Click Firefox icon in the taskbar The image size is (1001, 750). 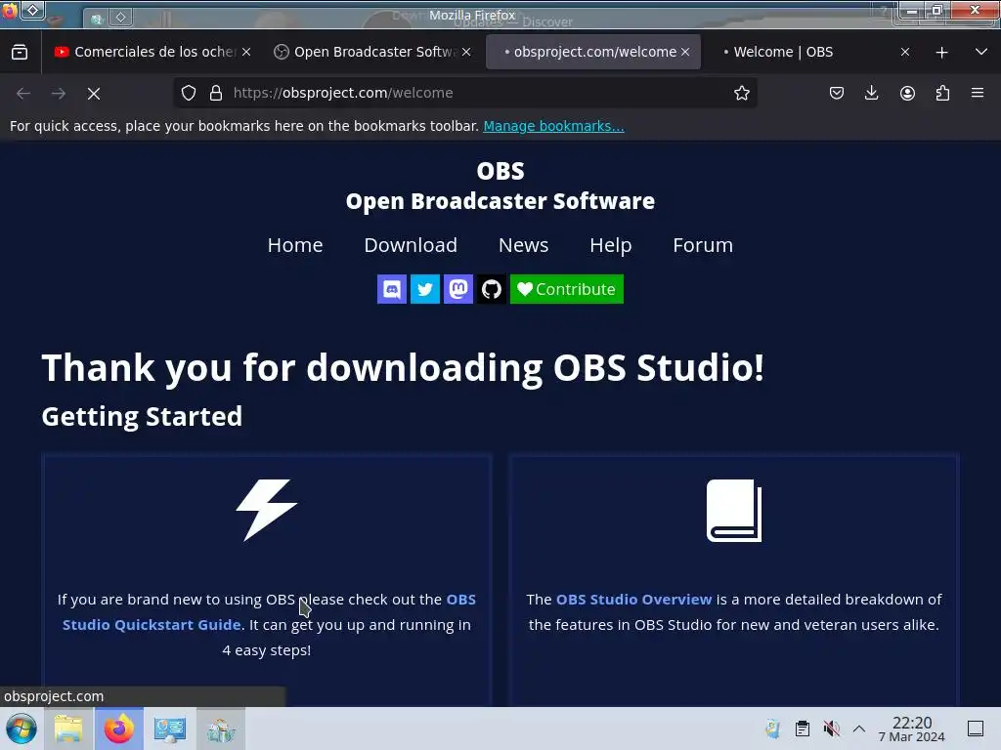(118, 729)
